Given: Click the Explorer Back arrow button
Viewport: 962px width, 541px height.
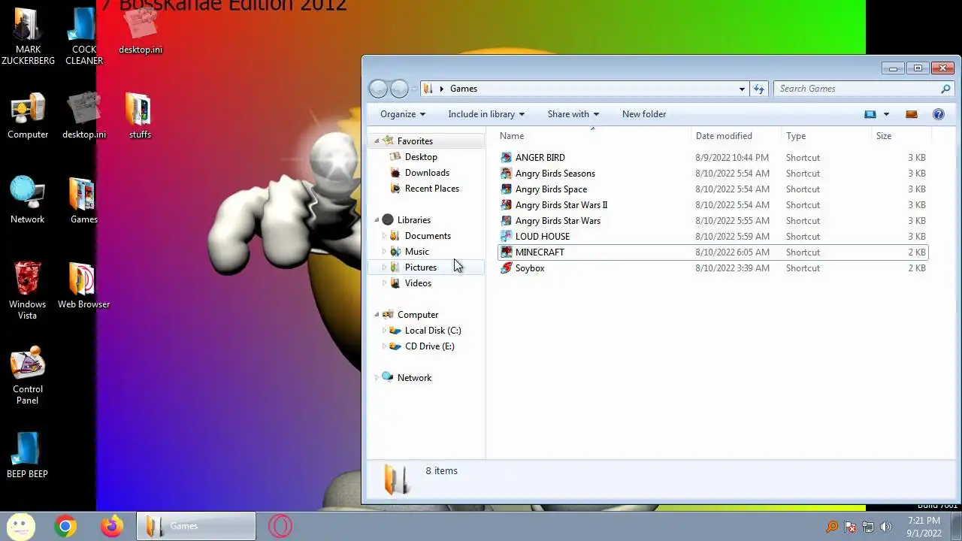Looking at the screenshot, I should pyautogui.click(x=378, y=89).
